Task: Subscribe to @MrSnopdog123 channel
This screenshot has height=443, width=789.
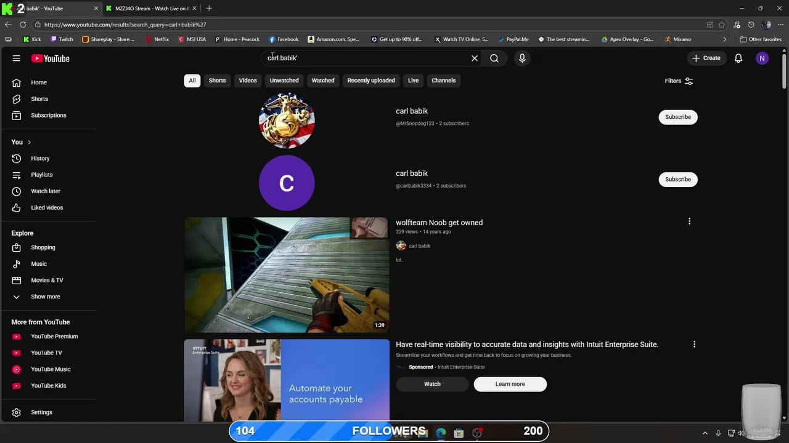Action: [678, 117]
